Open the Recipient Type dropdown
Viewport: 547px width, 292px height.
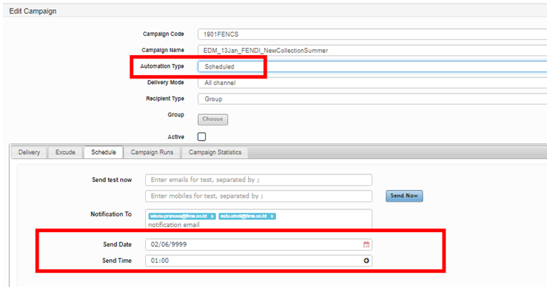click(372, 99)
